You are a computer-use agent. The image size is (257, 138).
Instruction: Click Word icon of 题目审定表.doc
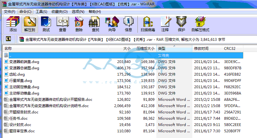(x=6, y=131)
